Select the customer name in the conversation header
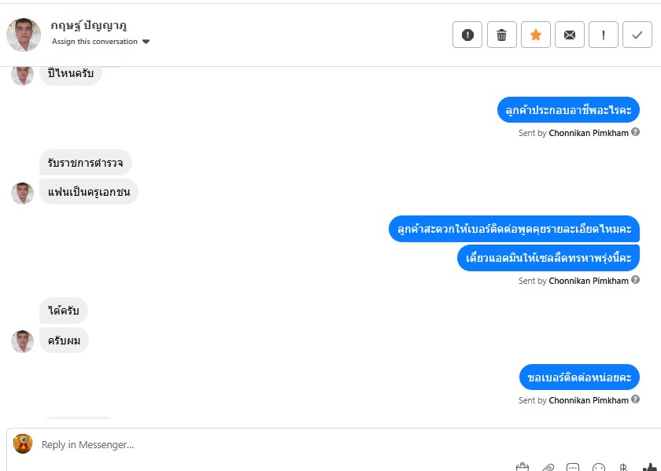This screenshot has width=661, height=471. coord(88,26)
